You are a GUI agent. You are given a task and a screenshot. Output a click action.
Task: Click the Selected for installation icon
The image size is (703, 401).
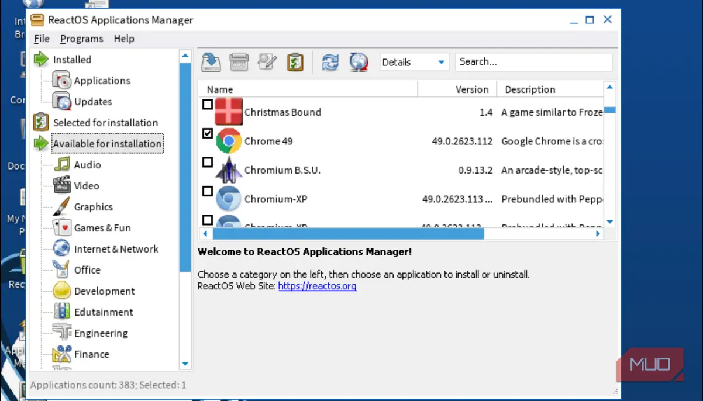coord(41,122)
